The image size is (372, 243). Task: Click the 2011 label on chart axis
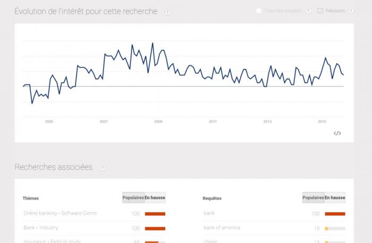coord(213,121)
